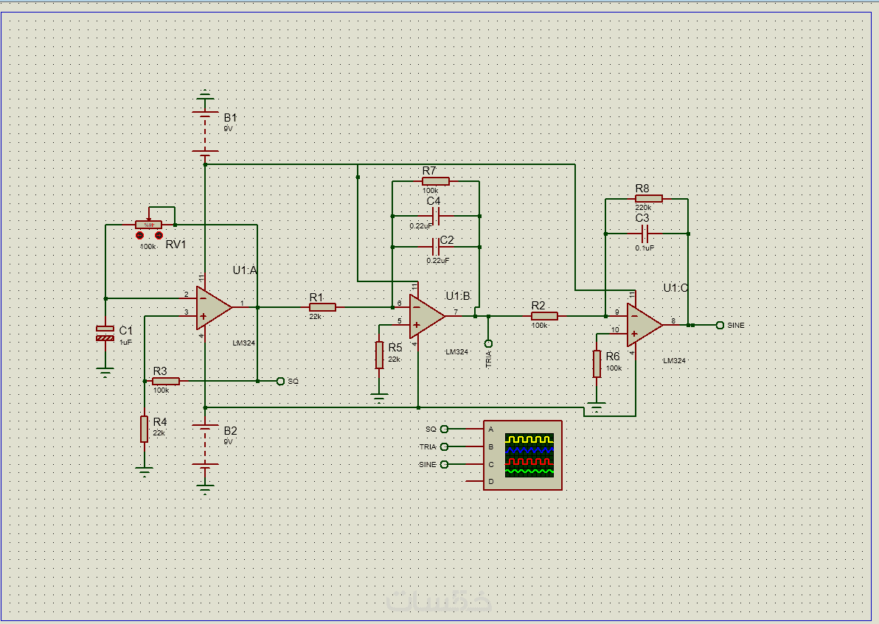The image size is (879, 624).
Task: Click the '220k' value under R8
Action: [x=643, y=208]
